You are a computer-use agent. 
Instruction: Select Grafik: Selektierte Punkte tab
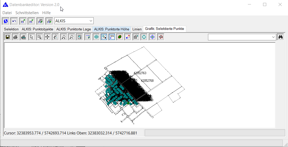pos(165,29)
